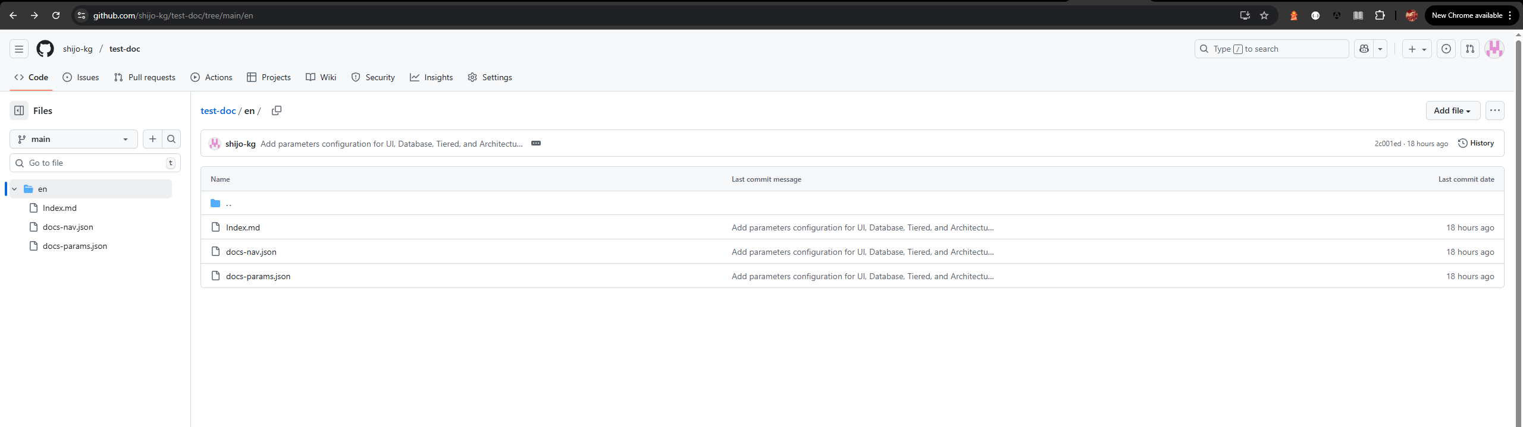Collapse the Files side panel
Image resolution: width=1523 pixels, height=427 pixels.
[19, 110]
